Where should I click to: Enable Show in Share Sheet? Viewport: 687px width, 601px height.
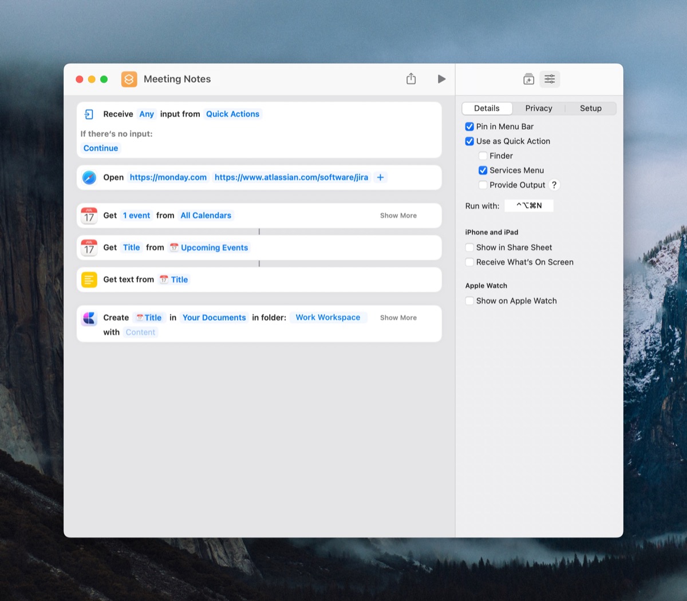click(x=469, y=248)
